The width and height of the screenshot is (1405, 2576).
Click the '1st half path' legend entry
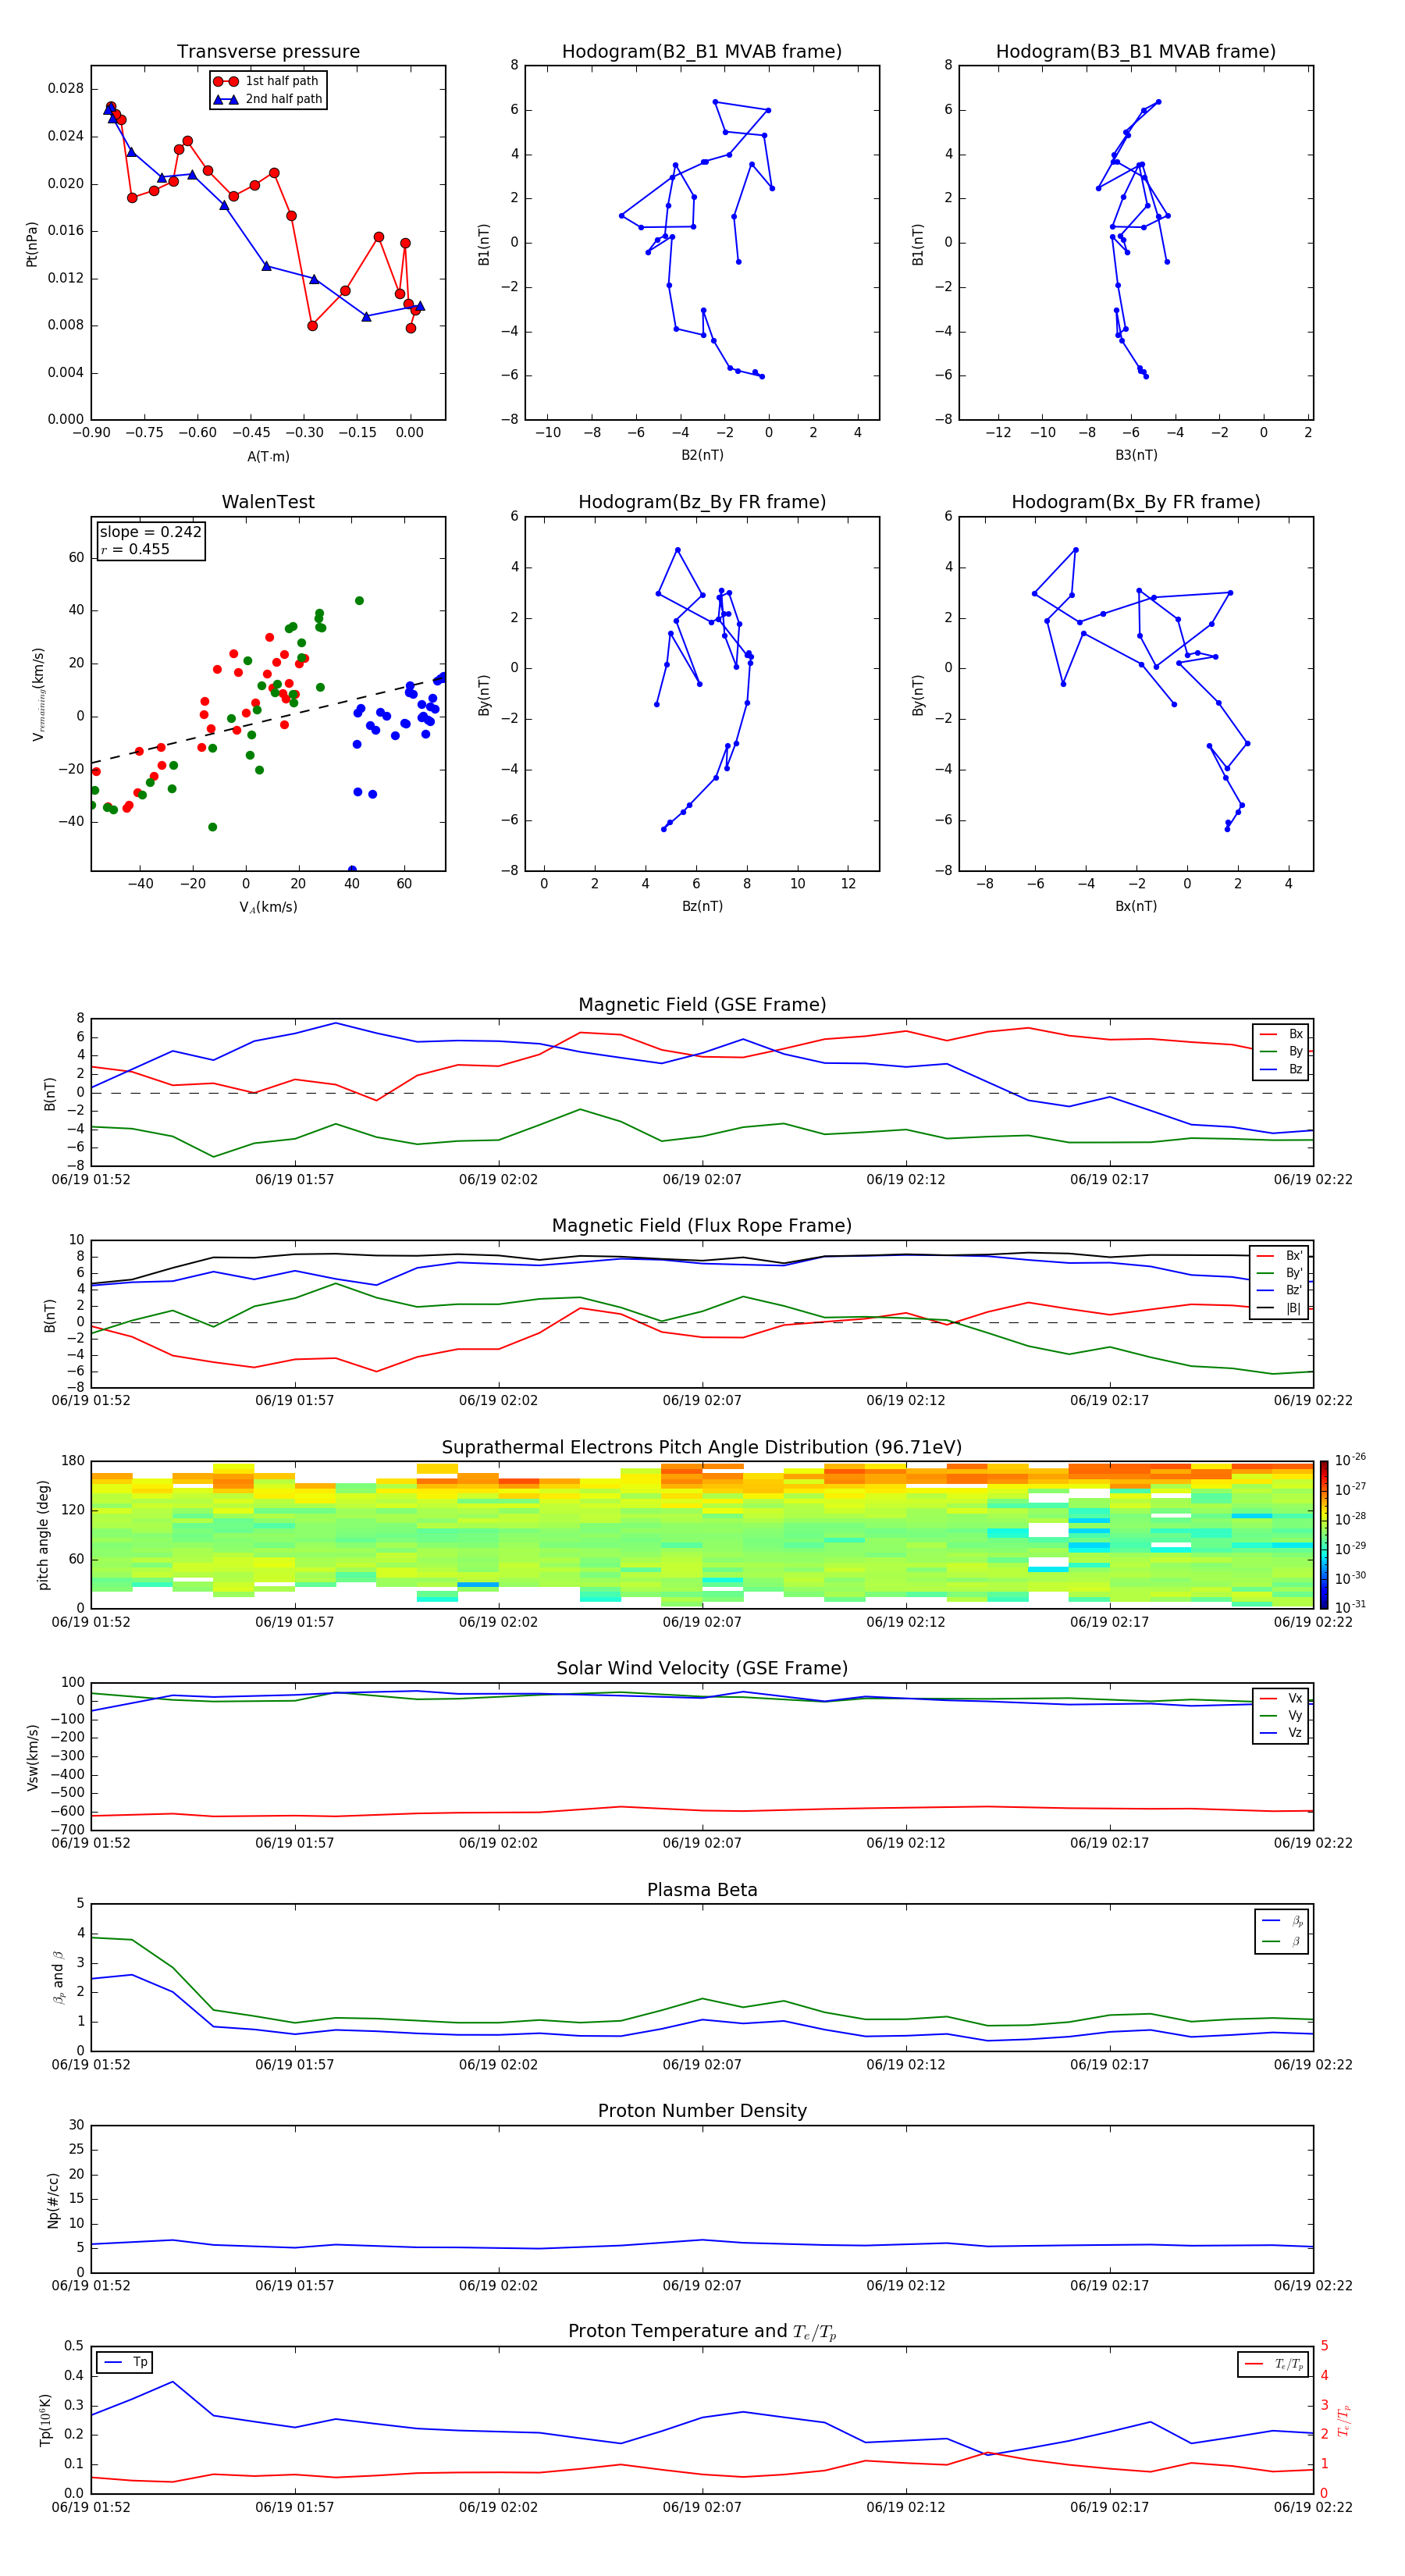click(267, 81)
